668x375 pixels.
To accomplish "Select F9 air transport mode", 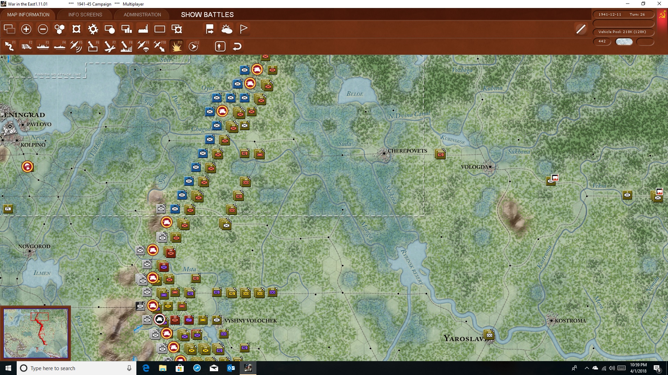I will pos(143,46).
